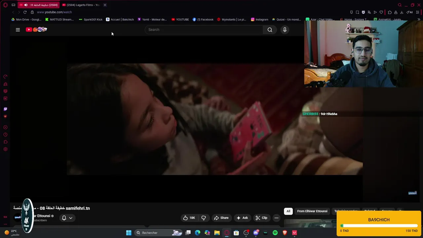The width and height of the screenshot is (423, 238).
Task: Open the 22°C weather widget in taskbar
Action: [x=12, y=233]
